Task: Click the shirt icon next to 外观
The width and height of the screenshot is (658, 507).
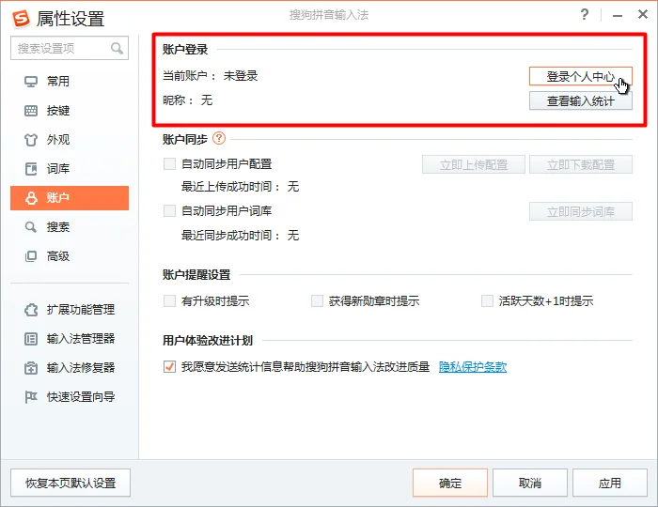Action: [31, 140]
